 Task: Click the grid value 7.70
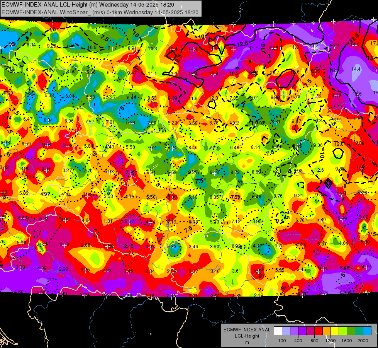point(88,171)
